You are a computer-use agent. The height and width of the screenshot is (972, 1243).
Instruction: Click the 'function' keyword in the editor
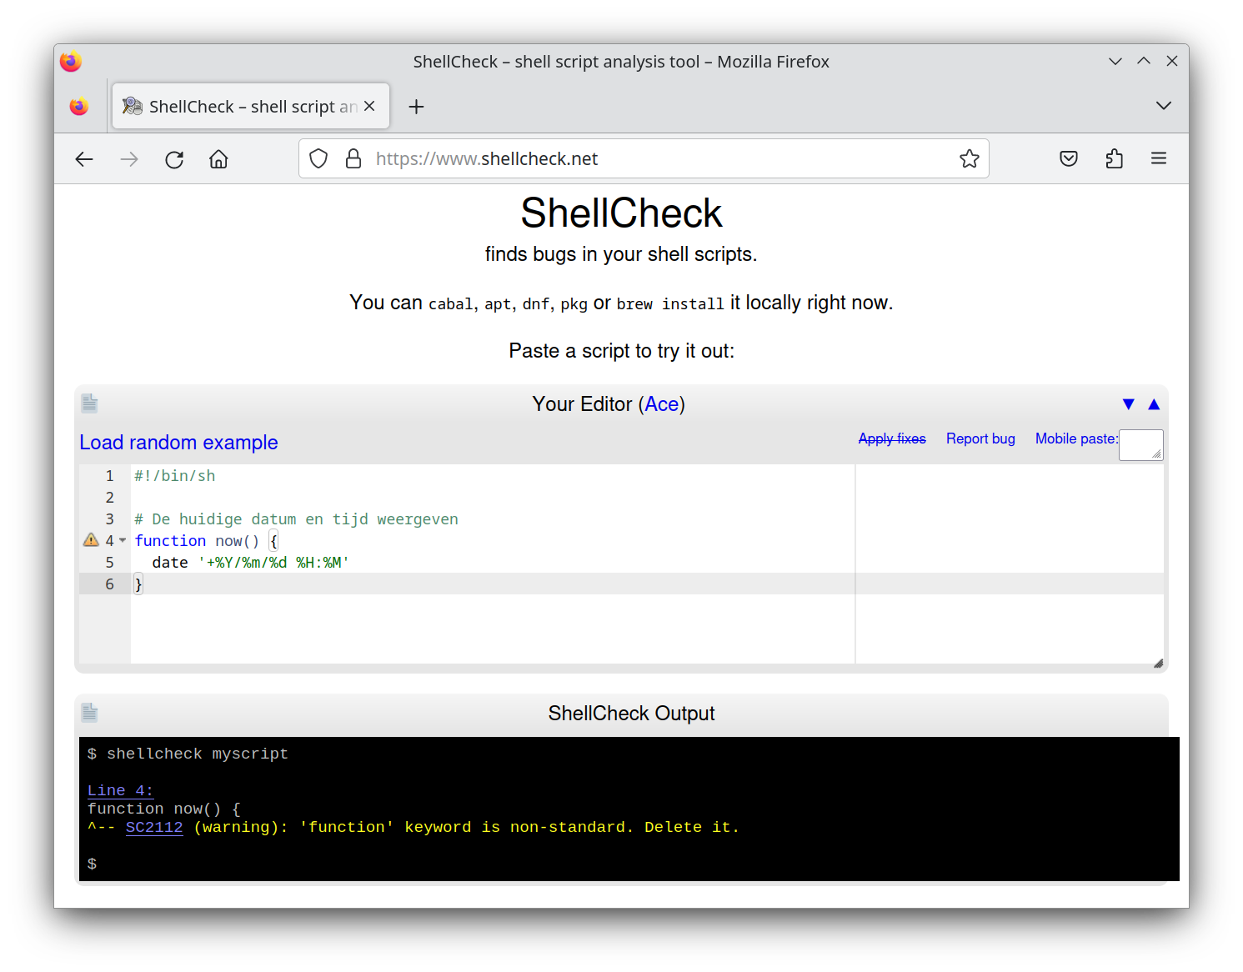pos(170,541)
